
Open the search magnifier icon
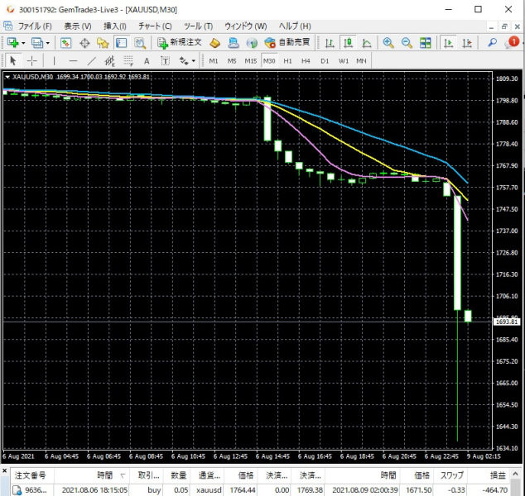[x=492, y=43]
